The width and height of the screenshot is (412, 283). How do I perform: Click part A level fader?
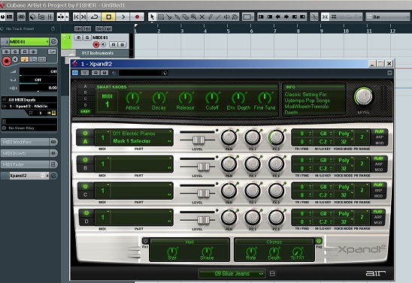click(198, 140)
